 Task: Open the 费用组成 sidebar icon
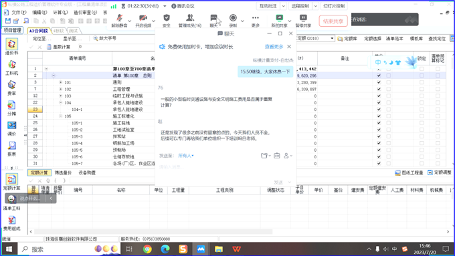(x=11, y=223)
